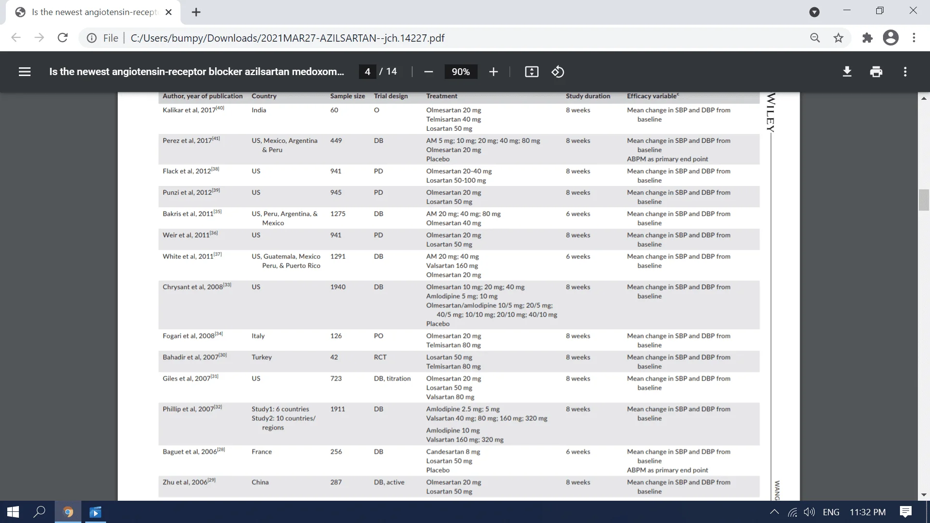
Task: Close the azilsartan PDF tab
Action: [169, 12]
